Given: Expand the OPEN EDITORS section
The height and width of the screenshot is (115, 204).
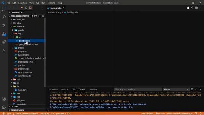Looking at the screenshot, I should [x=9, y=12].
